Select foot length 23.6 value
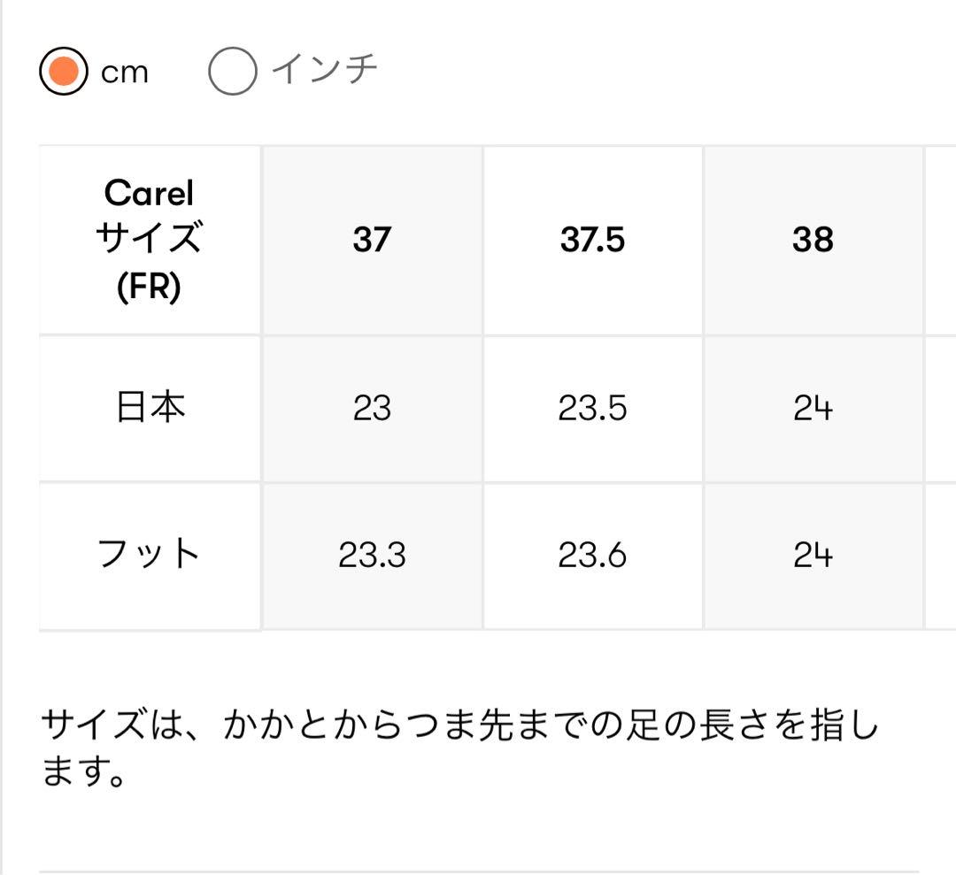956x875 pixels. 591,555
